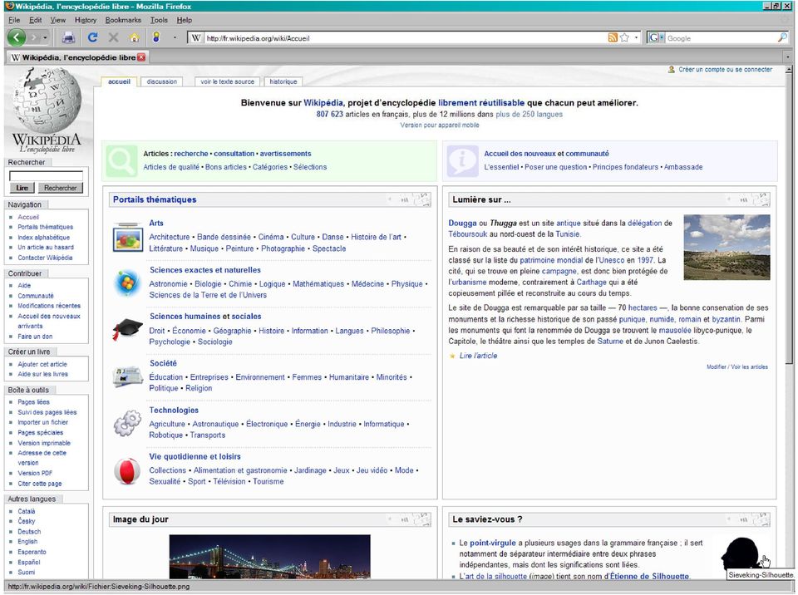
Task: Reload the page with the blue refresh icon
Action: [x=92, y=37]
